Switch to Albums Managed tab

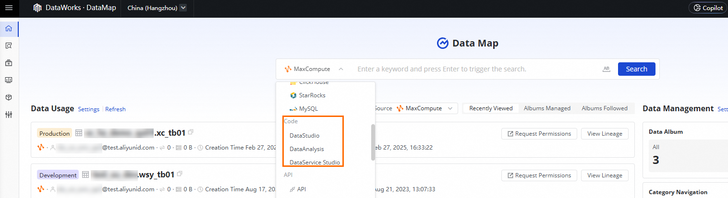(547, 108)
